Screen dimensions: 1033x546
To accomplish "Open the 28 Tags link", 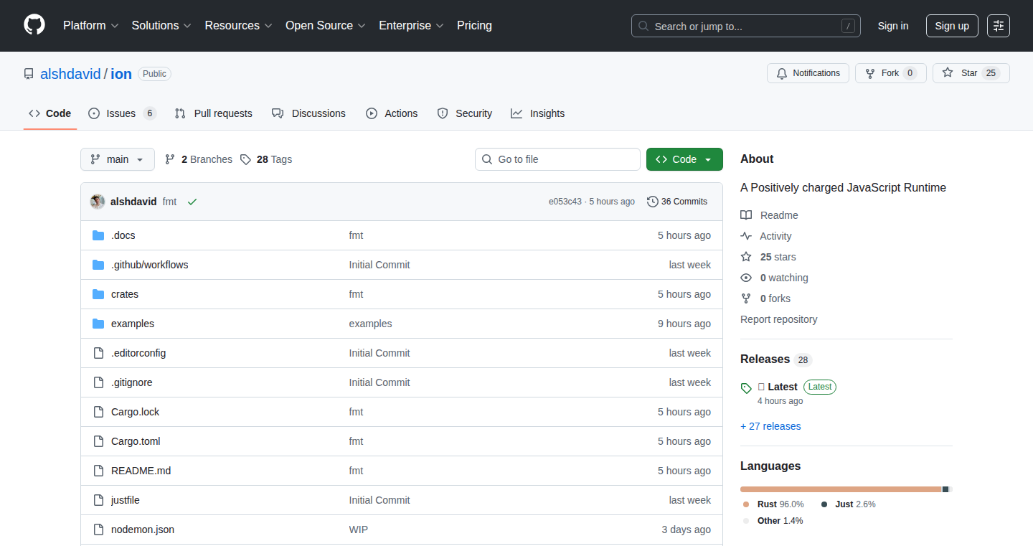I will tap(266, 159).
